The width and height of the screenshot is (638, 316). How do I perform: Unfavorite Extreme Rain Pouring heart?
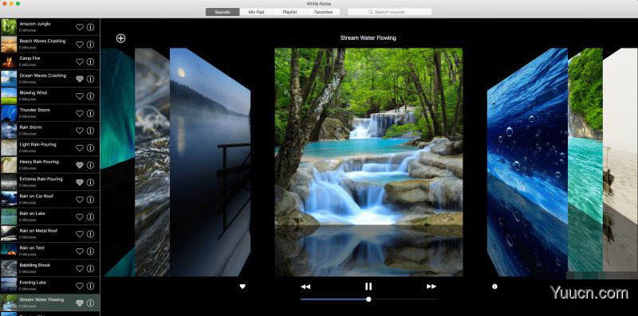click(x=80, y=182)
